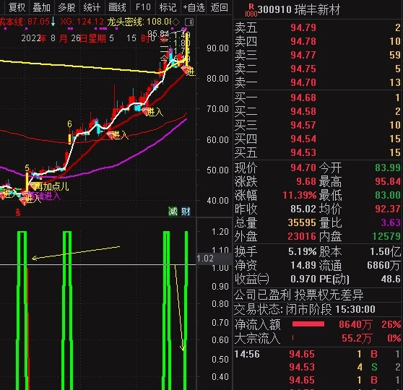Select 14:56 tick trade at 94.65
The width and height of the screenshot is (403, 390).
tap(317, 354)
